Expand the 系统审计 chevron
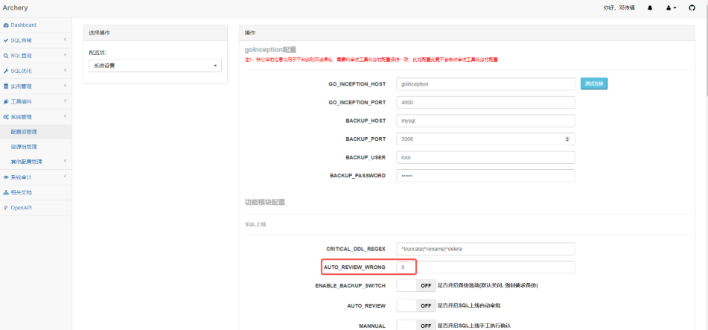 tap(65, 177)
